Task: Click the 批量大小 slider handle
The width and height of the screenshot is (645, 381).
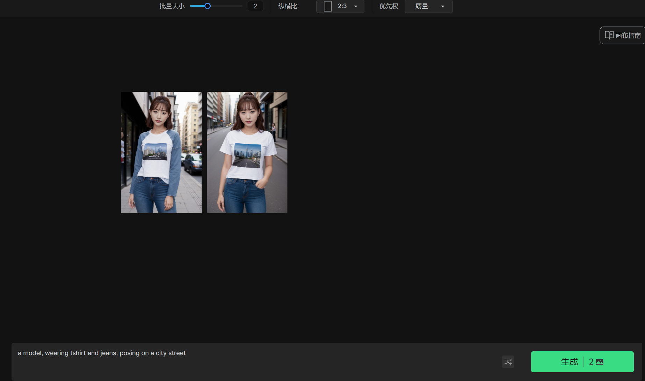Action: (x=208, y=6)
